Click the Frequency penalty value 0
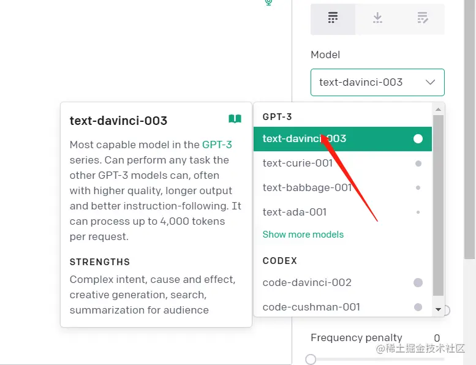This screenshot has height=365, width=476. pyautogui.click(x=437, y=338)
